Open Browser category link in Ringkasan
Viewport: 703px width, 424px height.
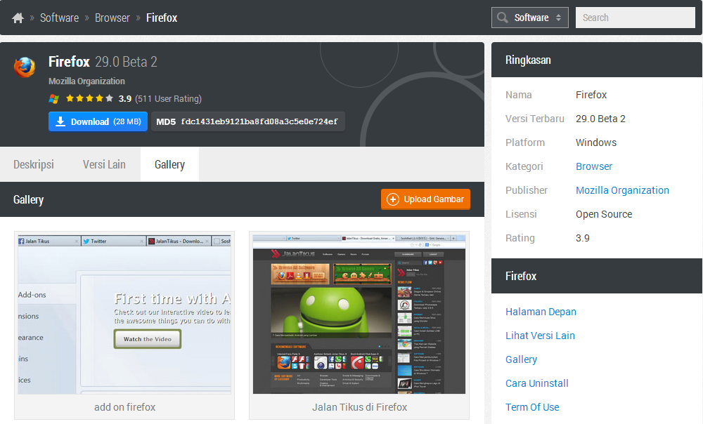point(593,166)
